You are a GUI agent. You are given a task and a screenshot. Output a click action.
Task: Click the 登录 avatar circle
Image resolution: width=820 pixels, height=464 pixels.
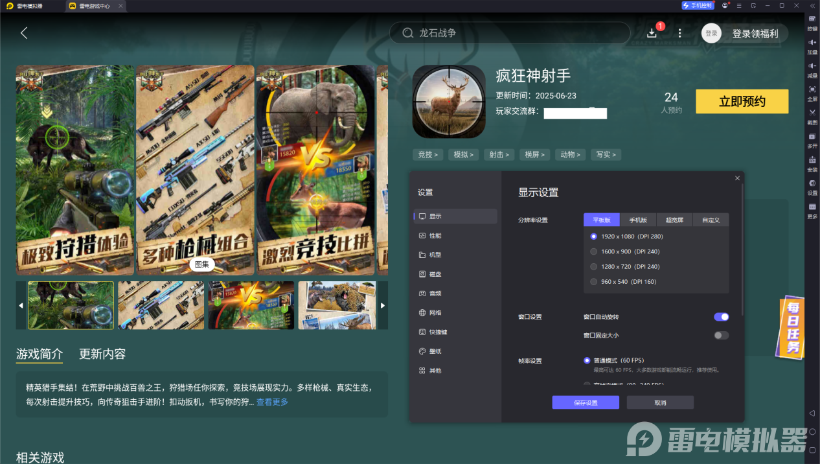point(711,33)
